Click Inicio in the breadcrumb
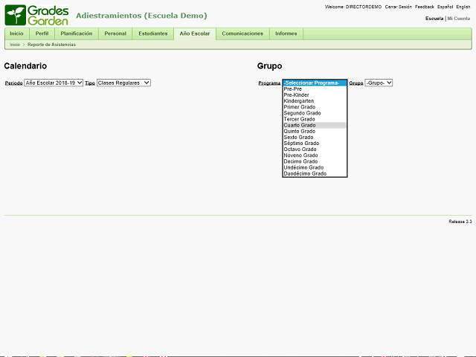476x357 pixels. coord(15,45)
